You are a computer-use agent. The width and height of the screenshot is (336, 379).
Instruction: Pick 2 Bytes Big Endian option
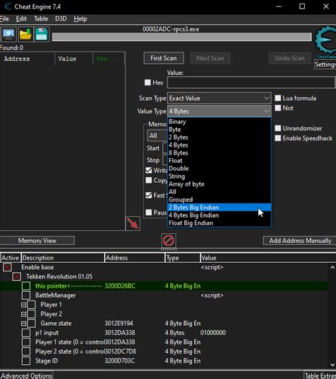click(219, 208)
